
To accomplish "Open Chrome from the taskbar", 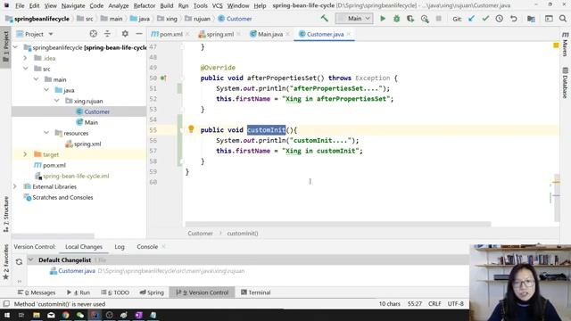I will [65, 315].
